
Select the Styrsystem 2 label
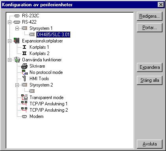41,85
